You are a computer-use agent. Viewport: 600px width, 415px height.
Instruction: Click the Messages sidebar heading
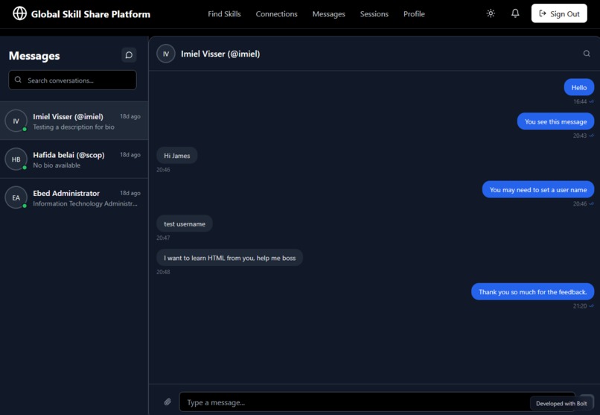[34, 56]
